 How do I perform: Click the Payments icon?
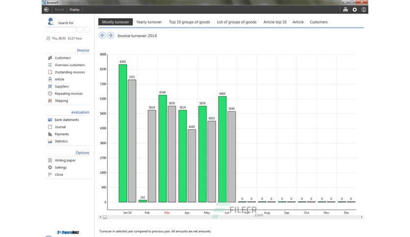point(50,134)
